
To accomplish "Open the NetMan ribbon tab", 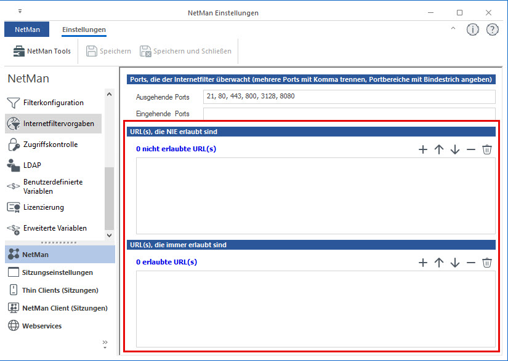I will 26,30.
